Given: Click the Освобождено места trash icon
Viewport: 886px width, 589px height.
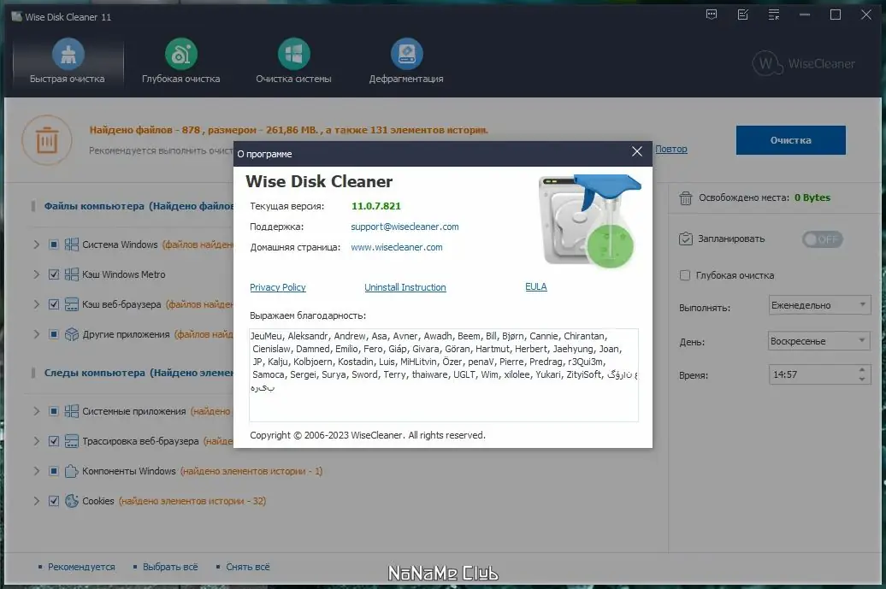Looking at the screenshot, I should point(685,198).
